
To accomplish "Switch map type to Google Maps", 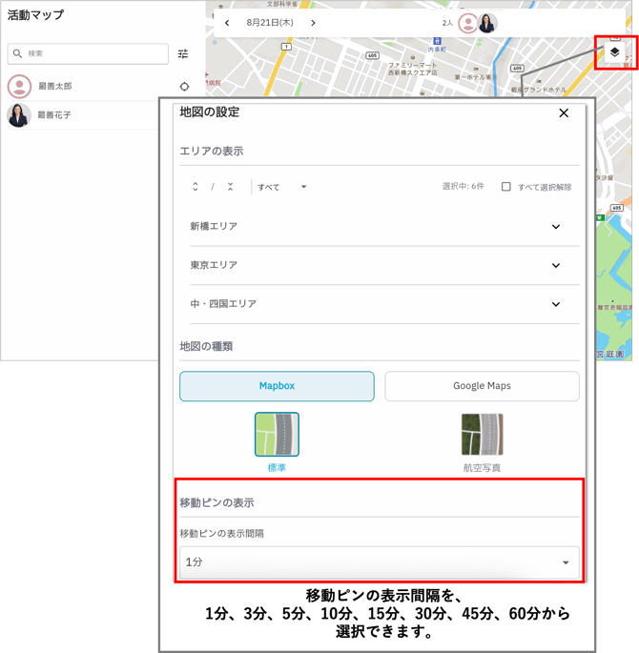I will pos(482,386).
